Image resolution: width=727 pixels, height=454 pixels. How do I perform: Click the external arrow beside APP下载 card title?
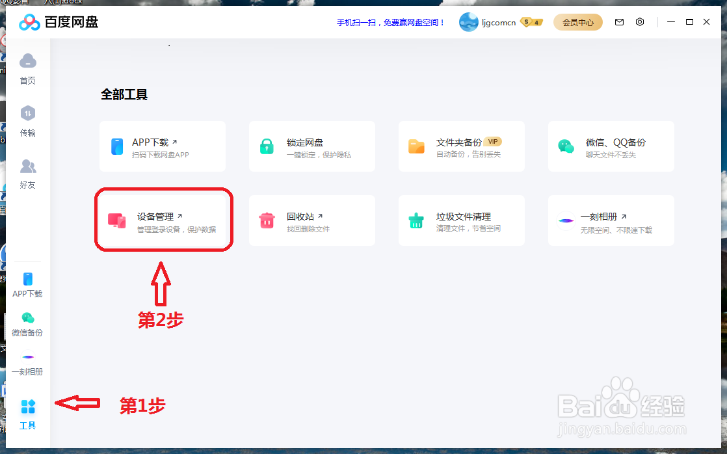click(x=175, y=142)
